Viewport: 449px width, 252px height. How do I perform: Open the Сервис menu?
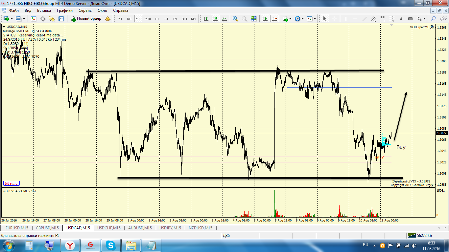(85, 10)
